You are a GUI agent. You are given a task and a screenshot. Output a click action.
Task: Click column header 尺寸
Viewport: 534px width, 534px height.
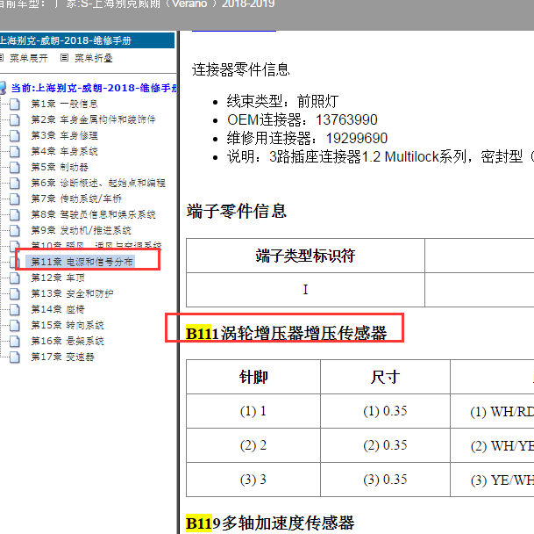click(x=385, y=377)
